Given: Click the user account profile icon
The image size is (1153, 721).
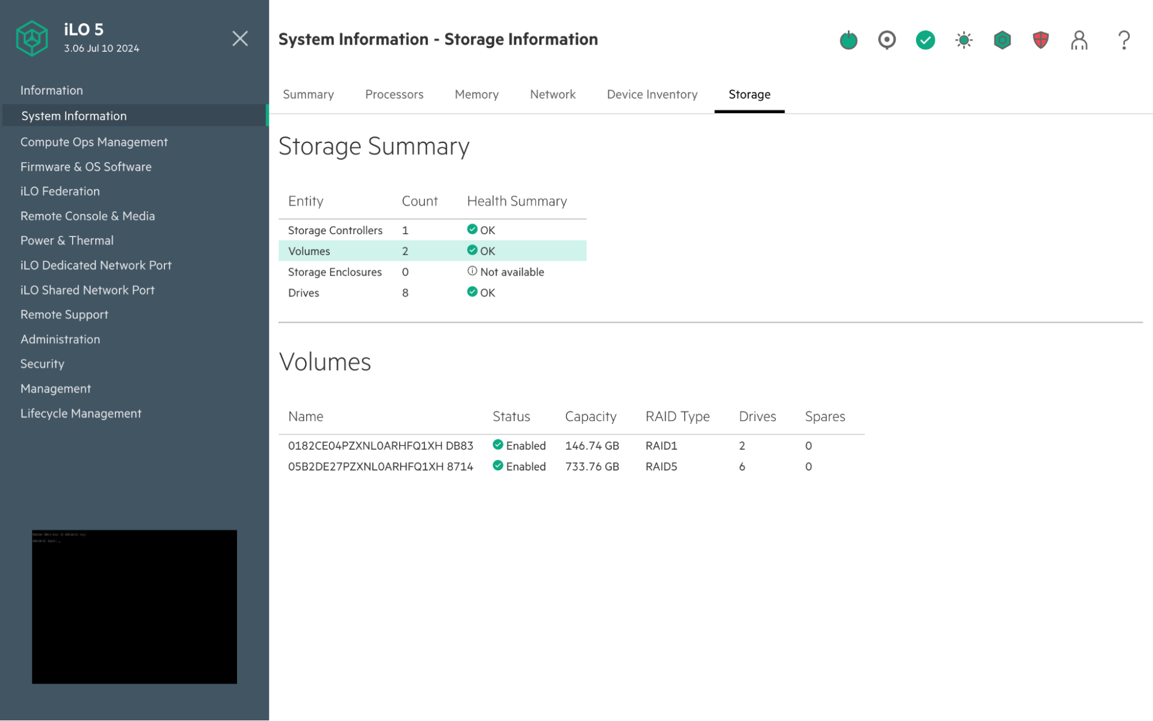Looking at the screenshot, I should (1080, 40).
